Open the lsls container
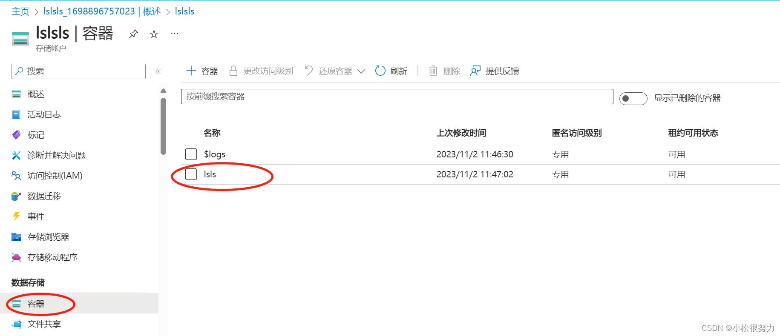 210,174
